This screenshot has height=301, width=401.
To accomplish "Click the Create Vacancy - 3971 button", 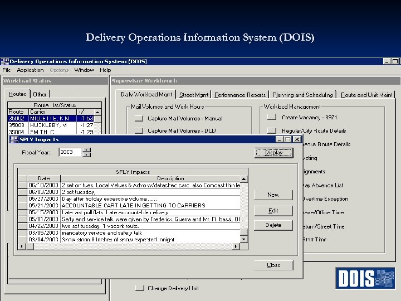I will [272, 117].
